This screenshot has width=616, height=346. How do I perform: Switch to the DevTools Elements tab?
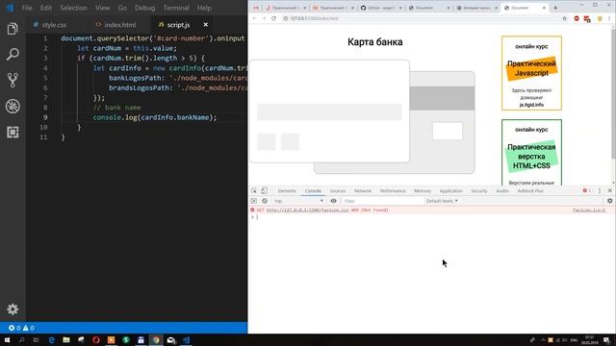(287, 190)
